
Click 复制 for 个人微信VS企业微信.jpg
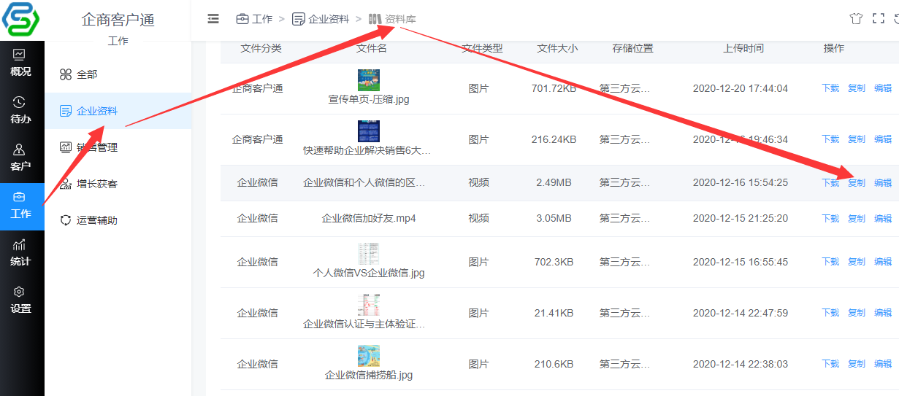click(857, 262)
